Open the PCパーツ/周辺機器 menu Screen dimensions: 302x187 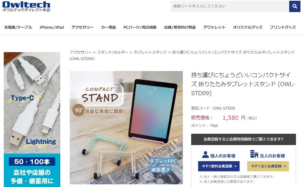point(140,27)
